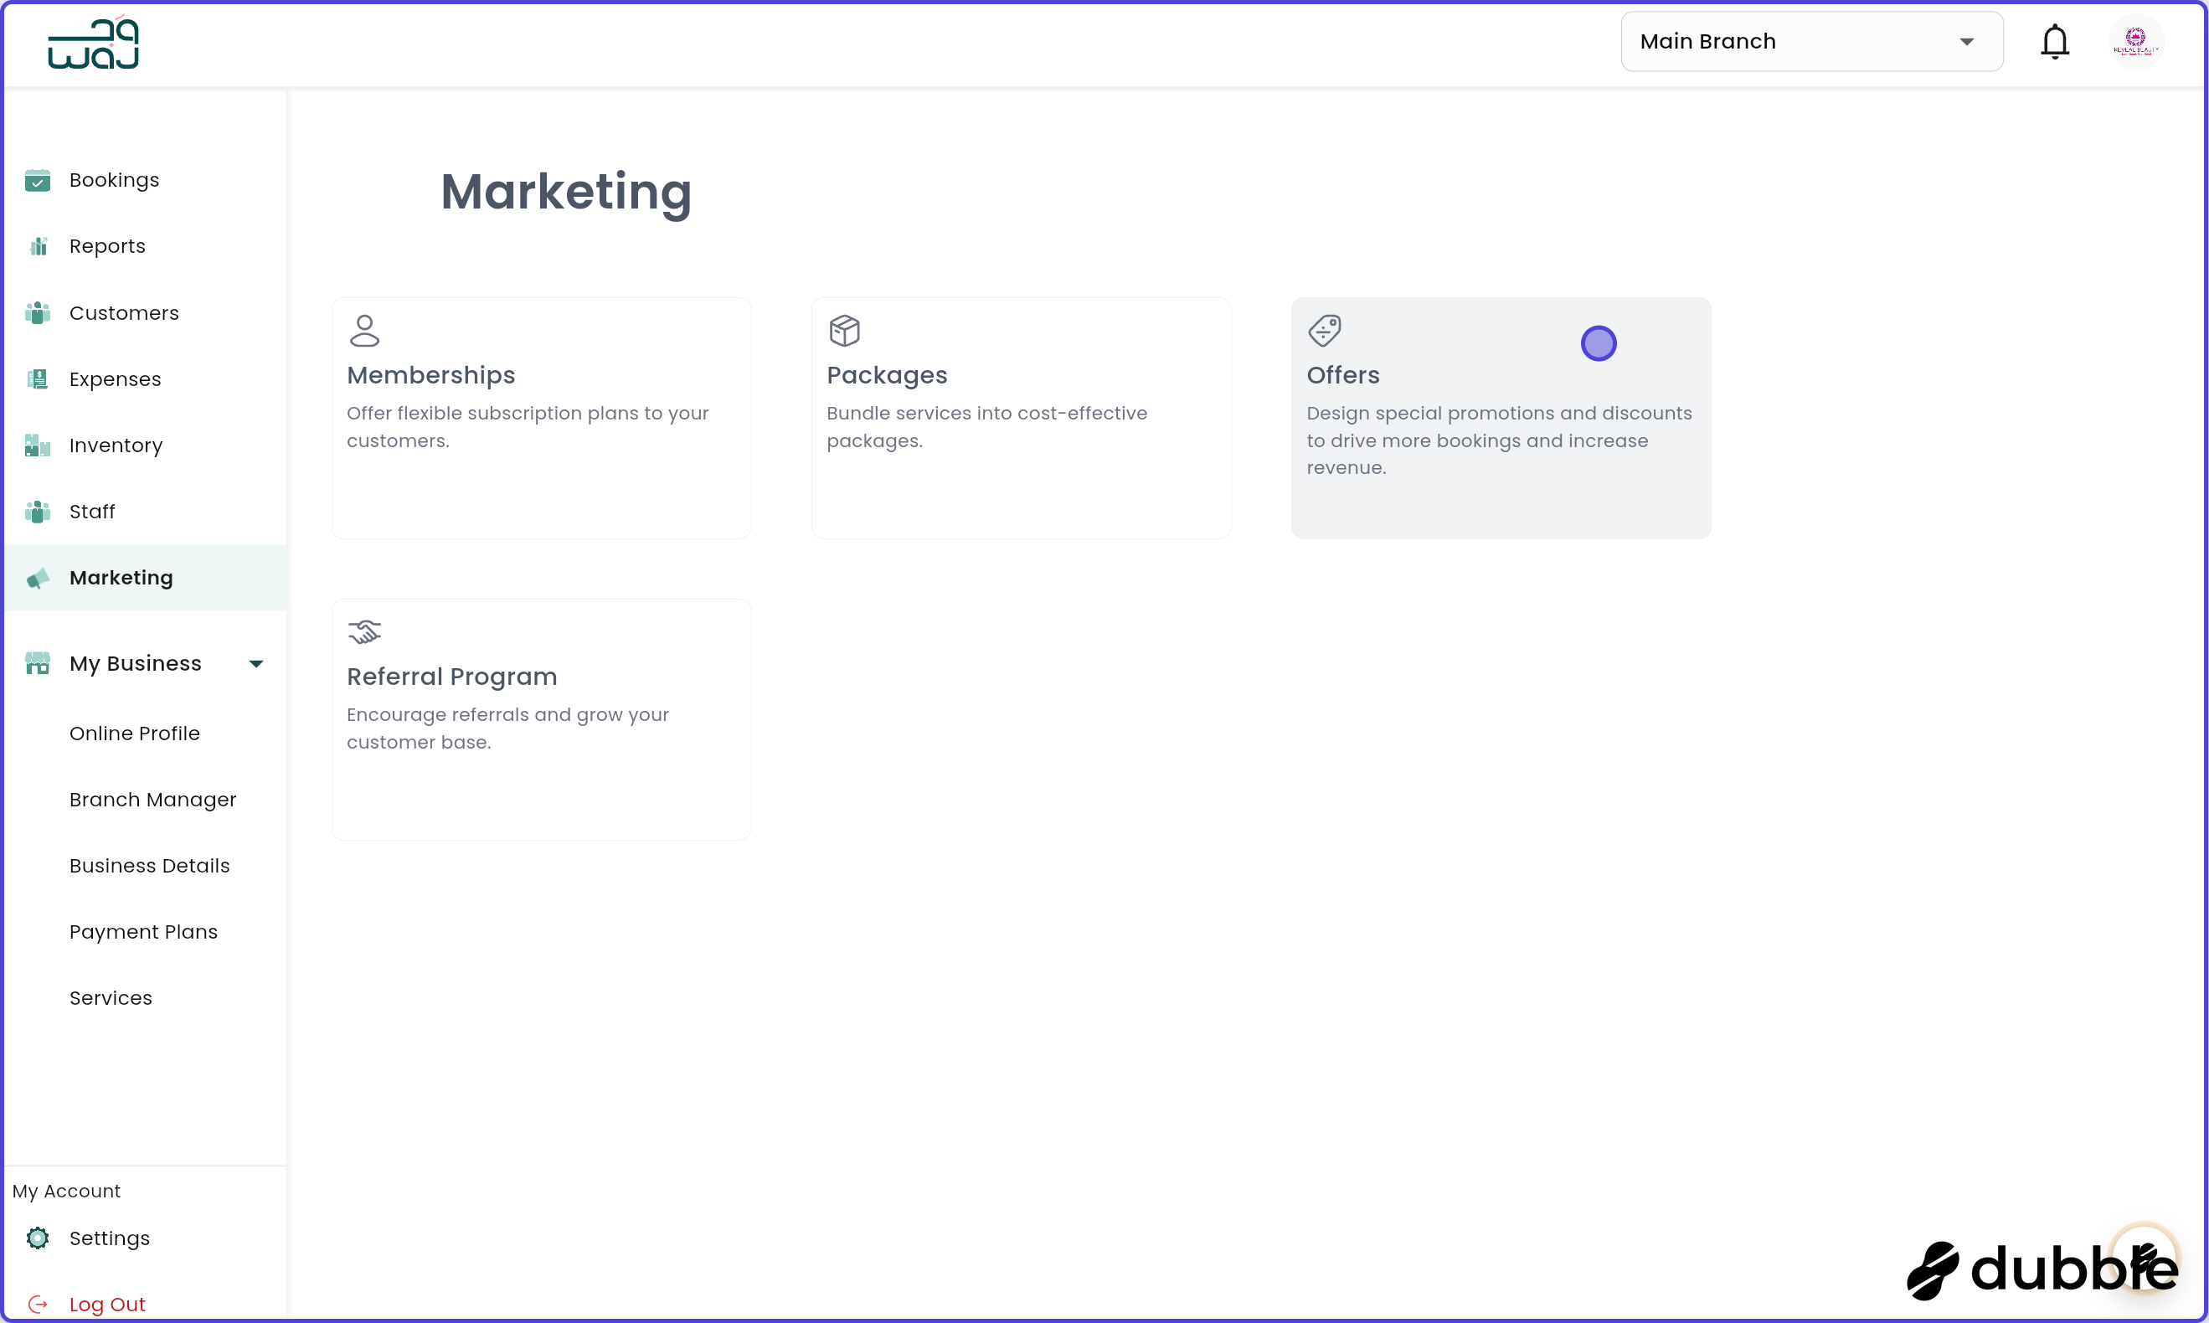The height and width of the screenshot is (1323, 2209).
Task: Select the Bookings icon in the sidebar
Action: [x=38, y=180]
